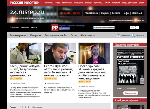
Task: Open the Глеб Демин article photo
Action: 26,53
